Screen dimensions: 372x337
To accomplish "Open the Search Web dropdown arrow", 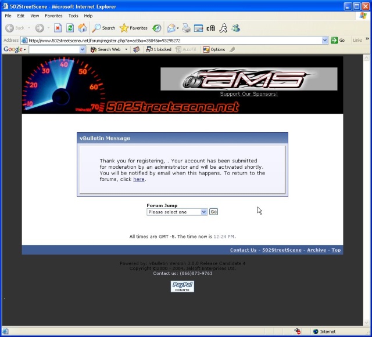I will 126,49.
